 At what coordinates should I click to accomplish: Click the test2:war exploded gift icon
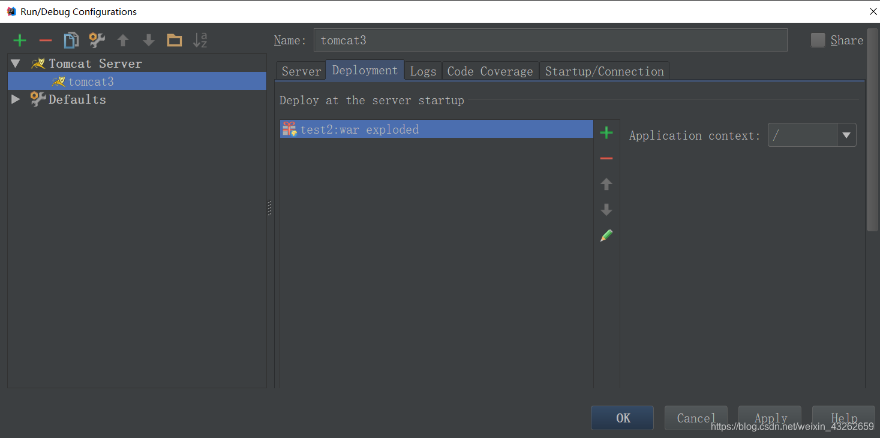pos(290,129)
